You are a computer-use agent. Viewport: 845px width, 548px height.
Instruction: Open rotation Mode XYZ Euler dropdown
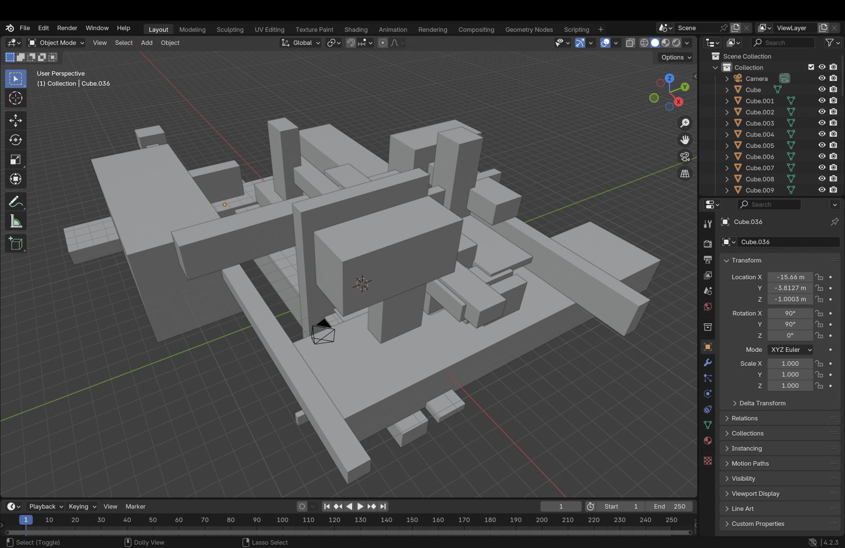[x=790, y=350]
